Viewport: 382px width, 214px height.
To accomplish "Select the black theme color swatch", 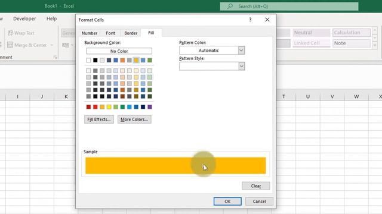I will (x=95, y=60).
